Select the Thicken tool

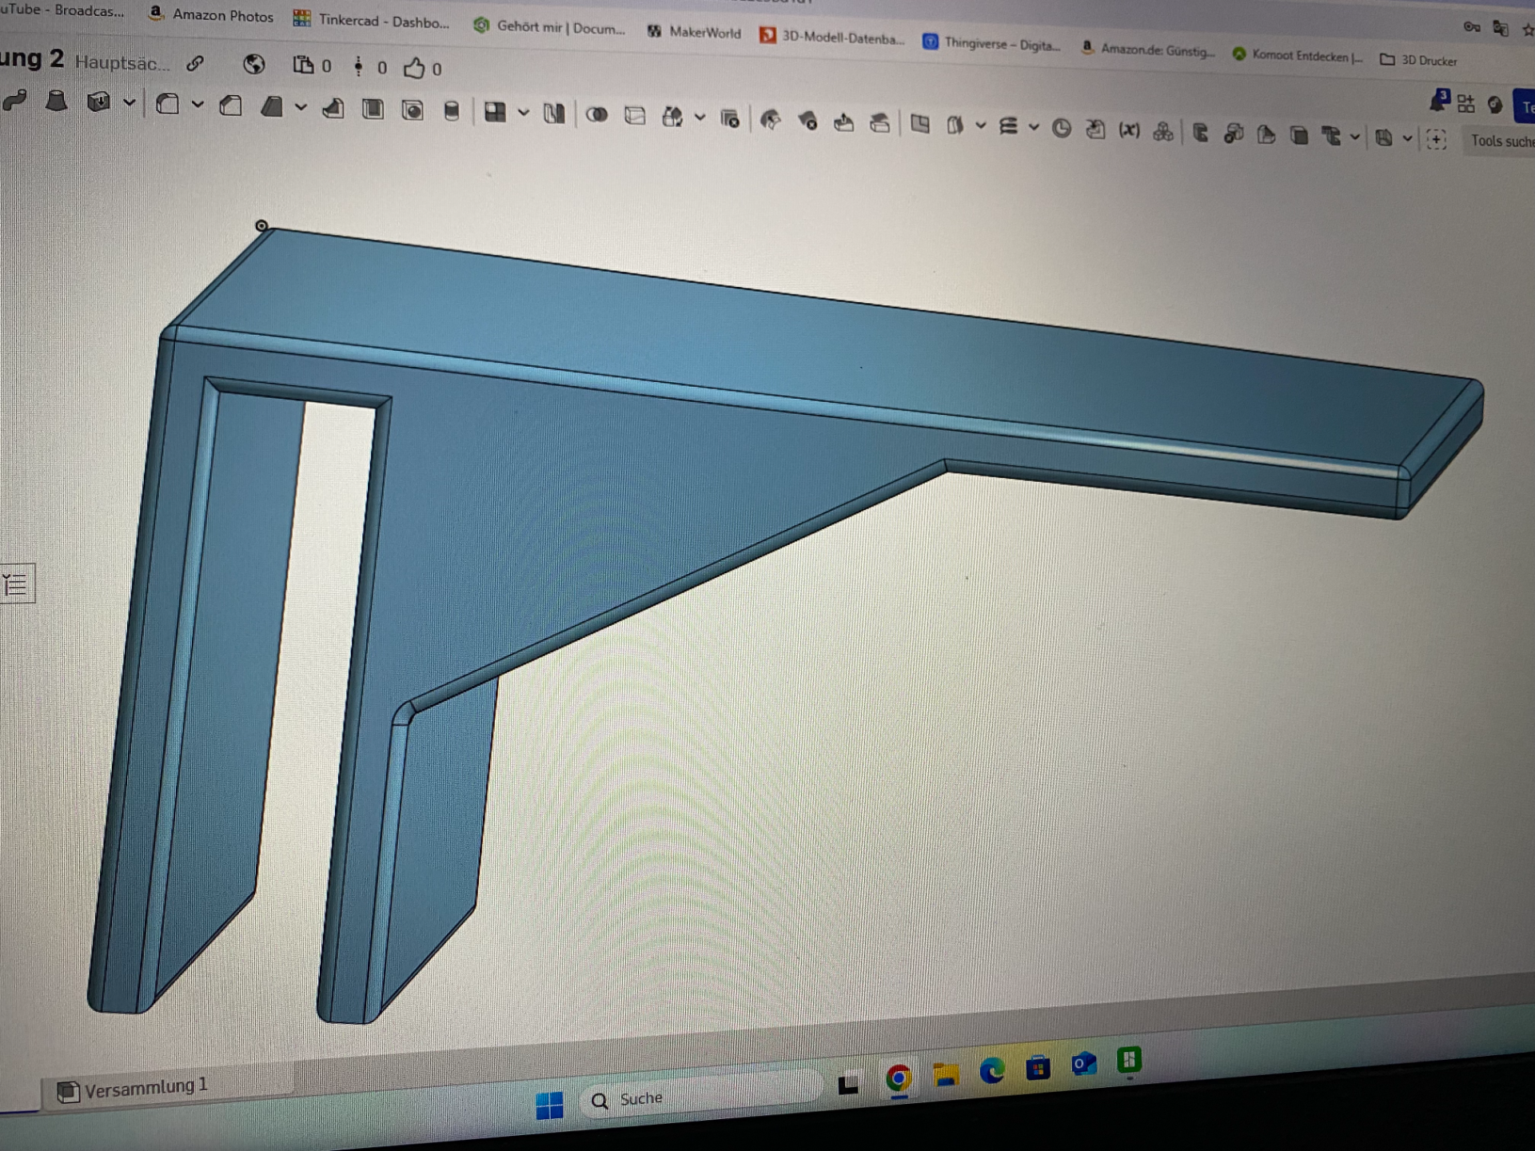(98, 102)
